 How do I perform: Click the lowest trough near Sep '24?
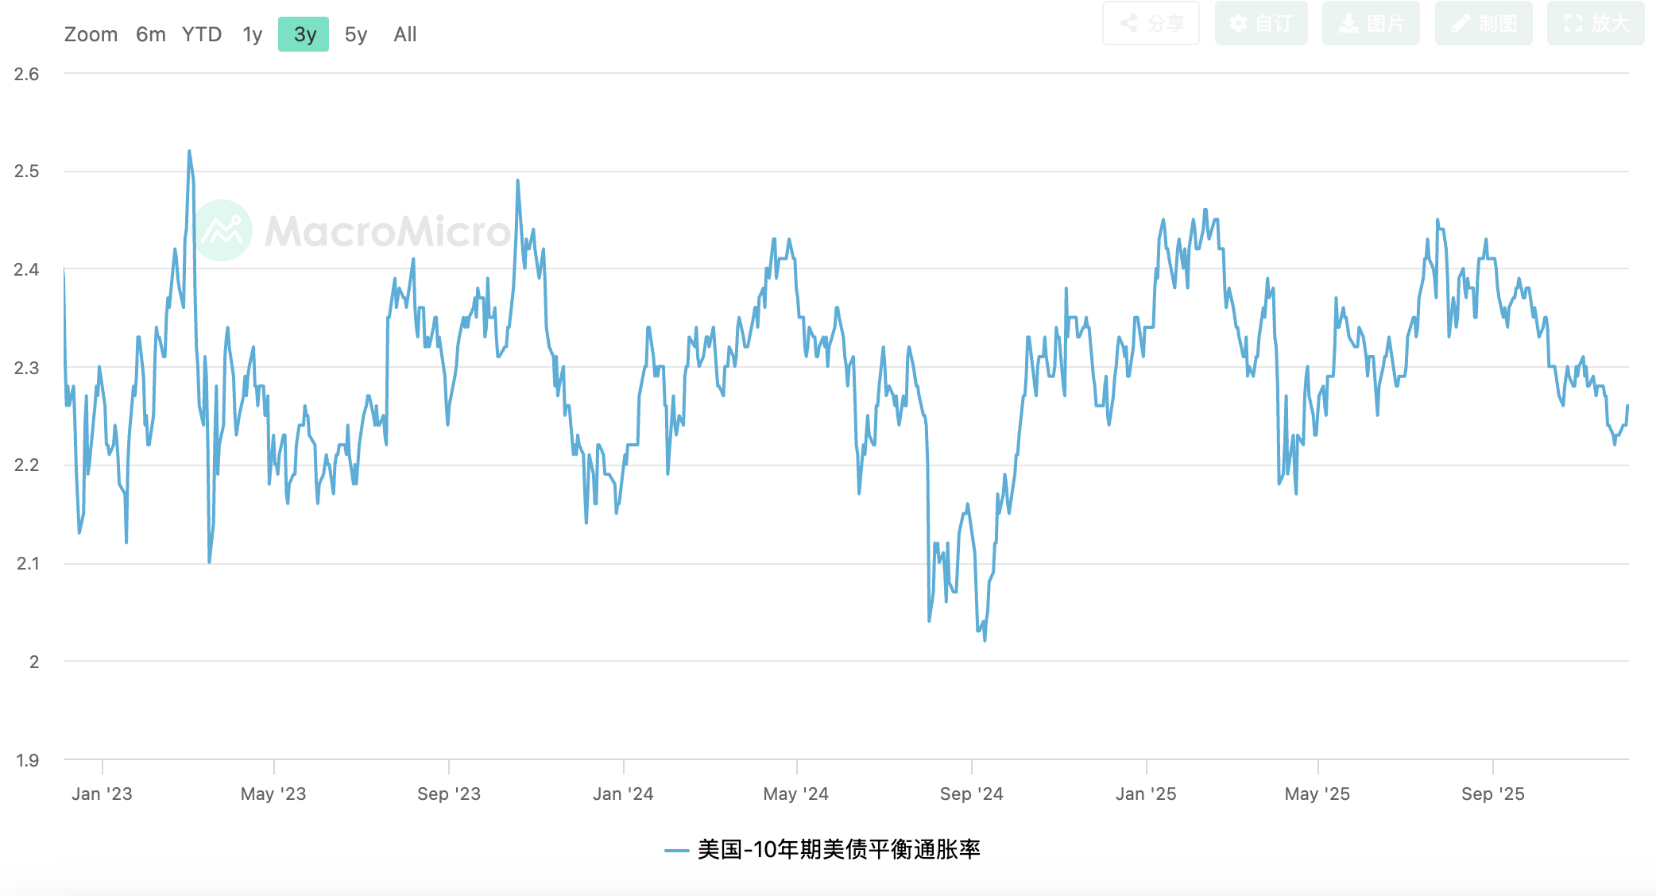(x=985, y=639)
